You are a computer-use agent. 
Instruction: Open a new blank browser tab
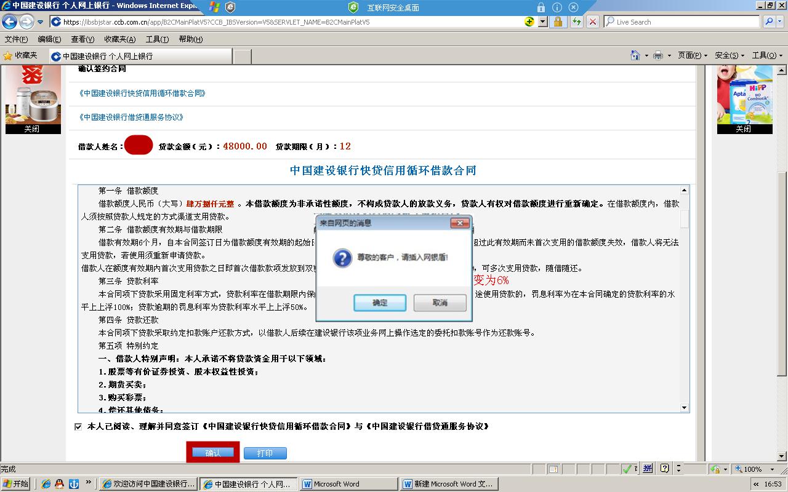click(242, 56)
